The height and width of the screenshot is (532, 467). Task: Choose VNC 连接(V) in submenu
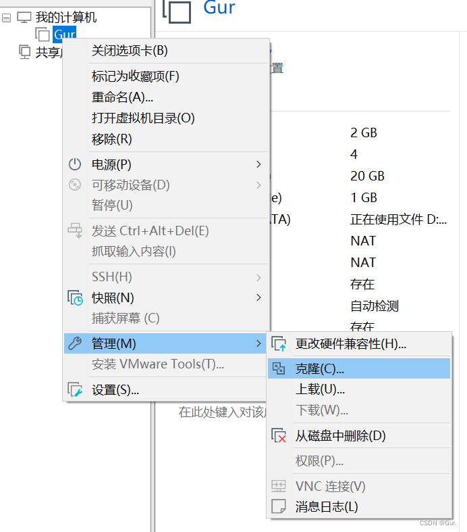pyautogui.click(x=359, y=486)
